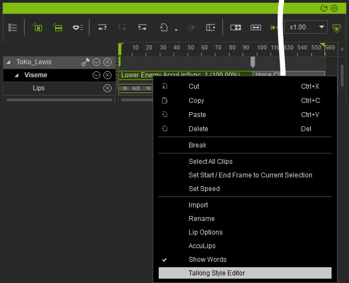This screenshot has width=349, height=283.
Task: Click the refresh icon in title bar
Action: coord(324,8)
